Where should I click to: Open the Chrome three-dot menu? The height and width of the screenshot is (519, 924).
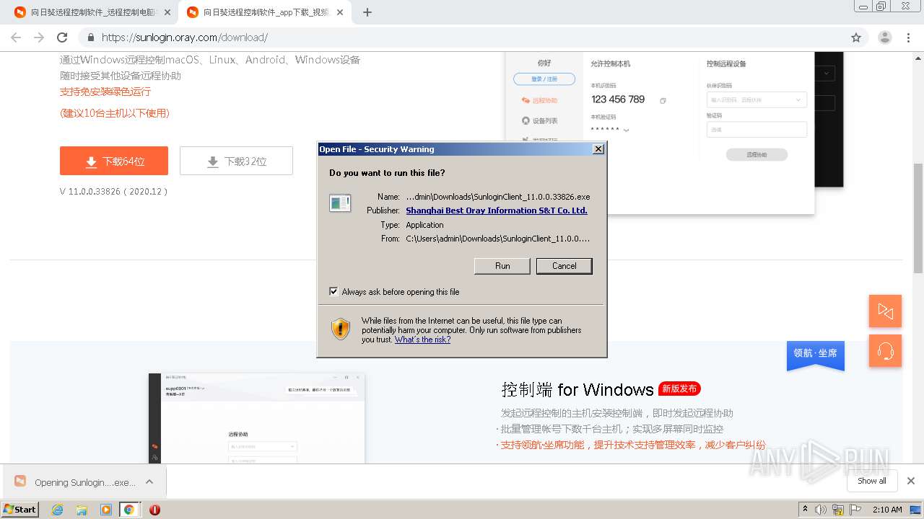pyautogui.click(x=908, y=37)
